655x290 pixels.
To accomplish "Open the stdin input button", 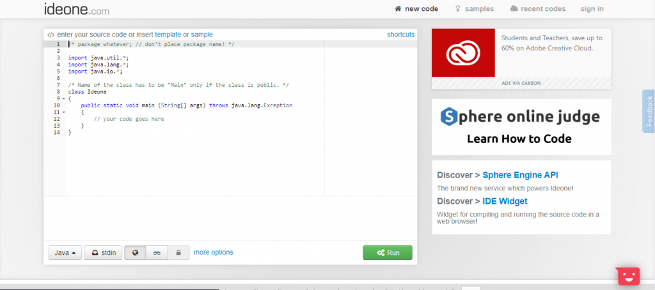I will tap(103, 253).
